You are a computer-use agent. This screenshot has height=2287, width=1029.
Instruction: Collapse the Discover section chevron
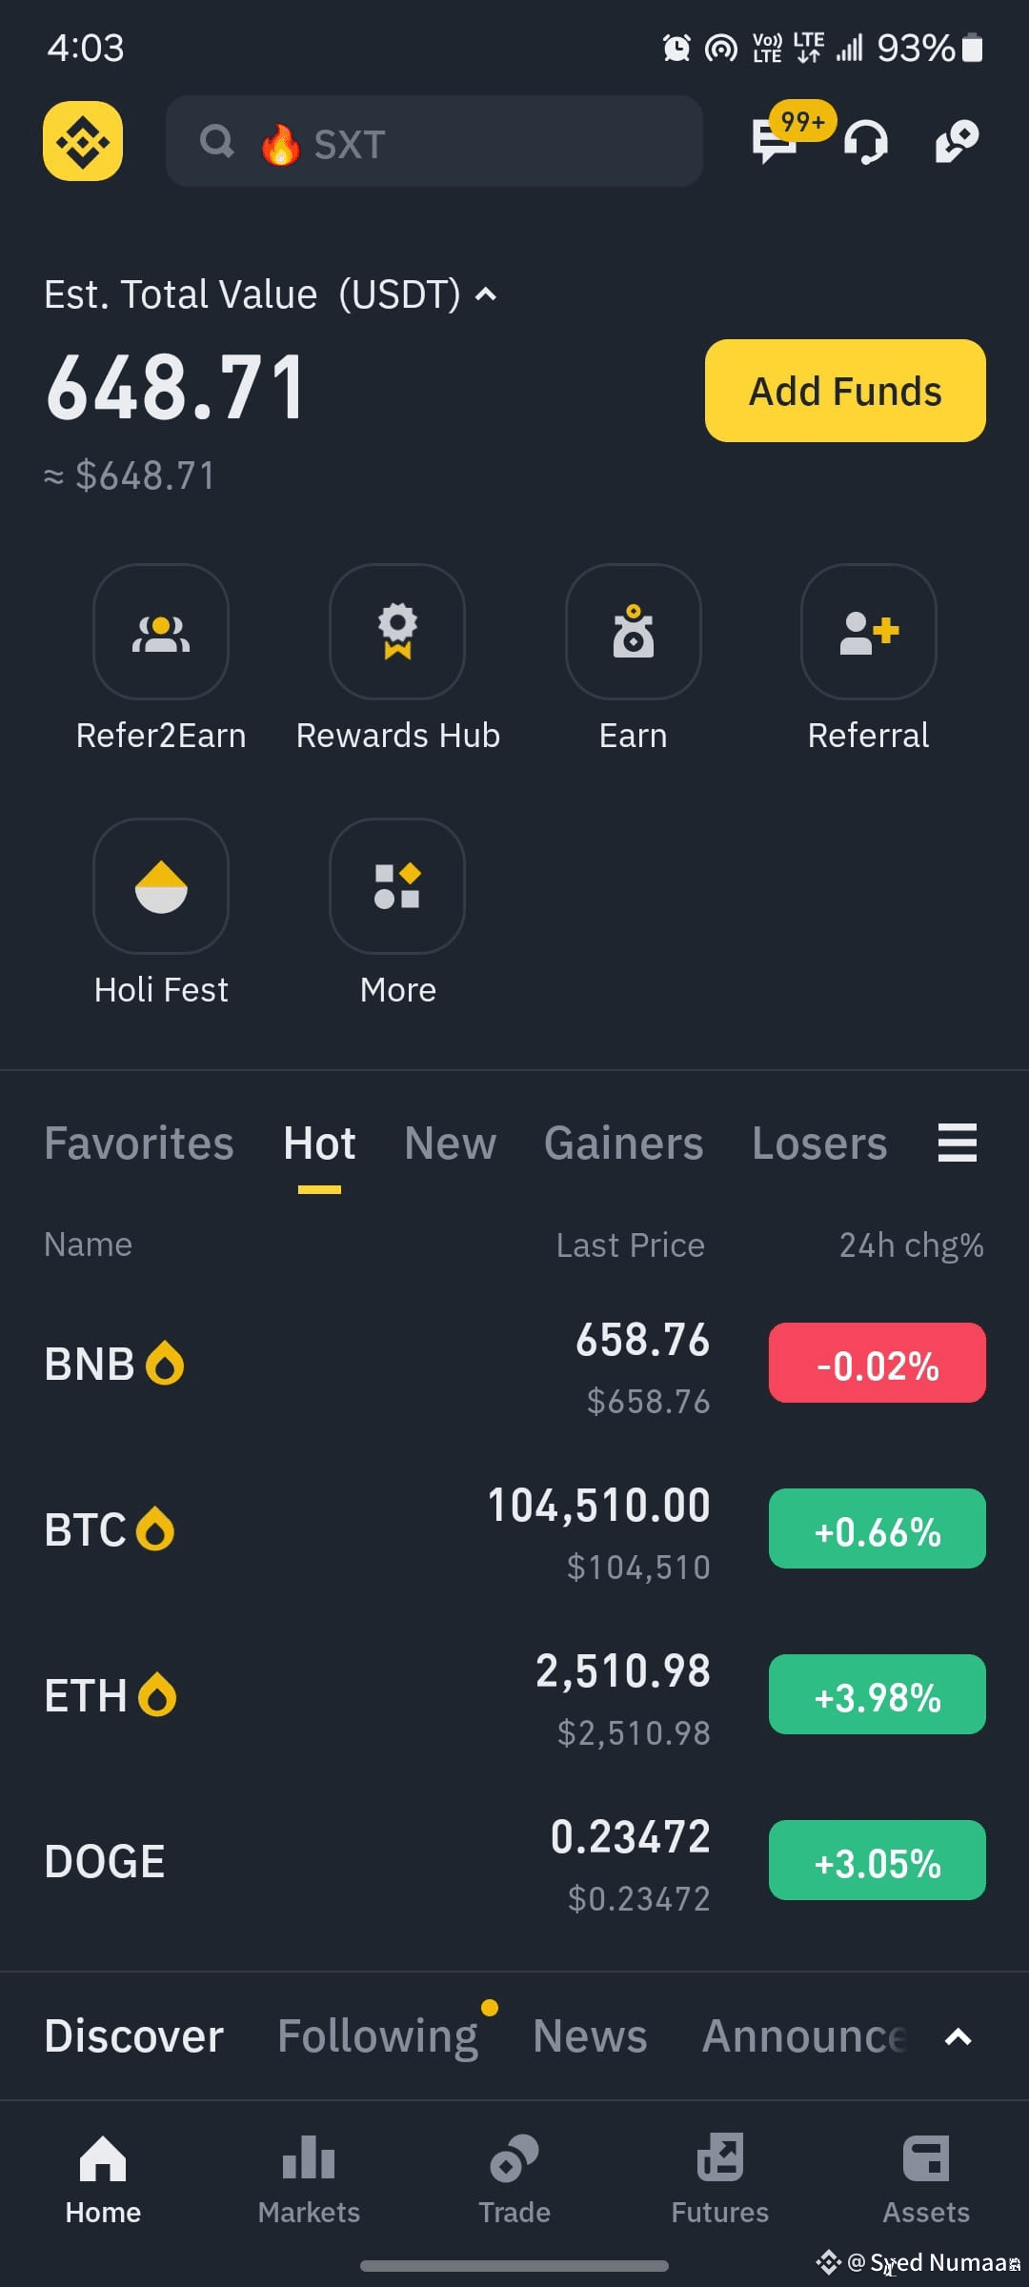pos(958,2037)
